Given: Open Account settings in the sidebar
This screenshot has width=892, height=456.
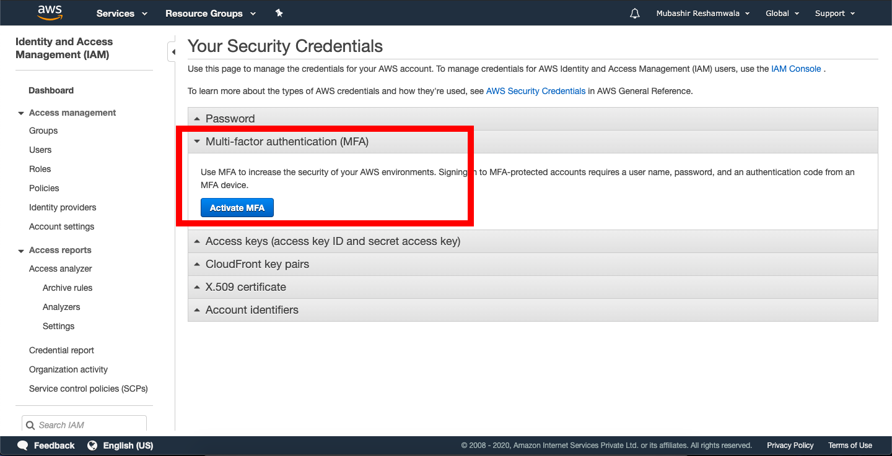Looking at the screenshot, I should pyautogui.click(x=62, y=226).
